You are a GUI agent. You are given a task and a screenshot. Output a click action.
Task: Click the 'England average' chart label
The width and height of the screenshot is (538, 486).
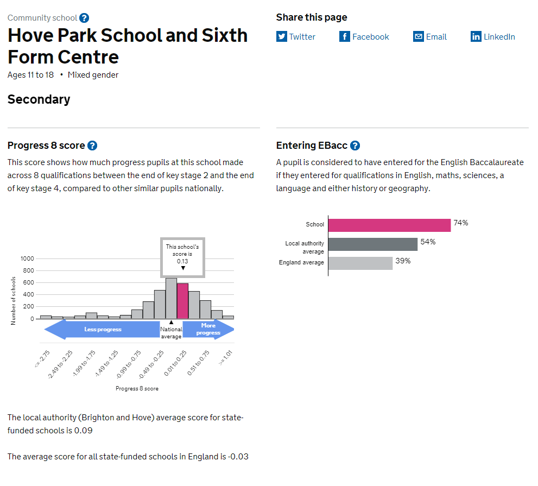click(301, 263)
